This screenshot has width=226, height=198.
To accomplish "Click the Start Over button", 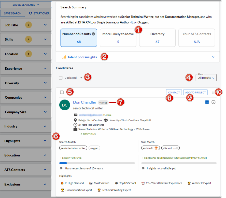I will coord(39,13).
